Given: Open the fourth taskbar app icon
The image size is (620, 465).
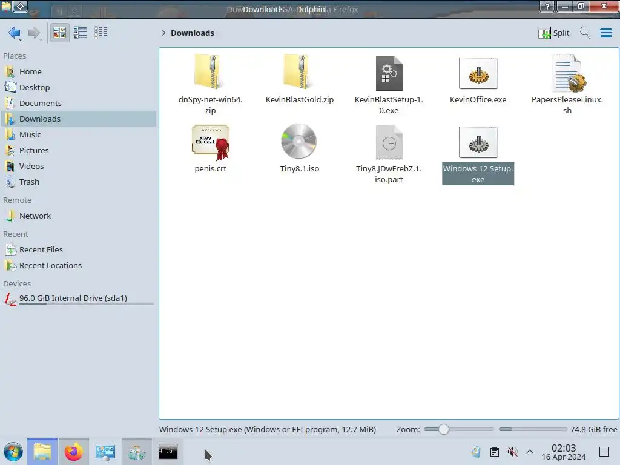Looking at the screenshot, I should pyautogui.click(x=137, y=452).
